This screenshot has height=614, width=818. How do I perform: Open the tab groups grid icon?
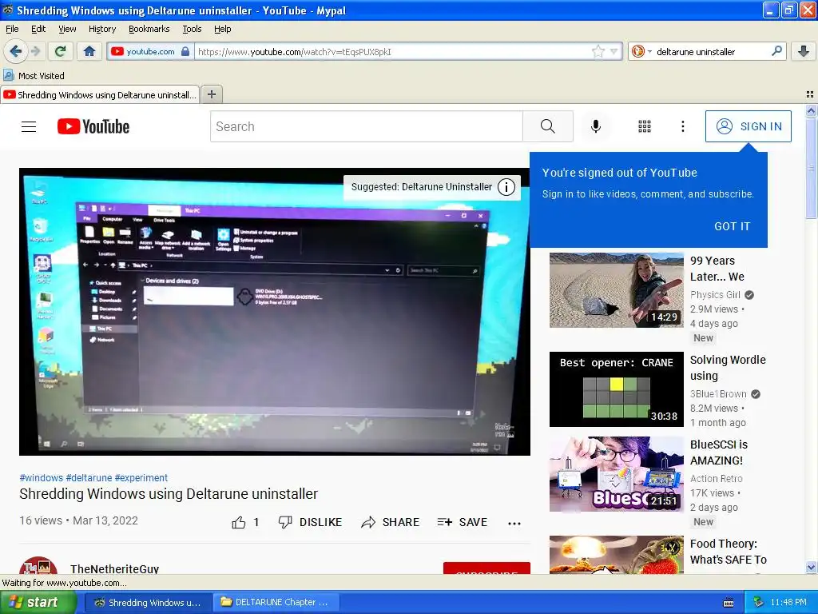coord(810,94)
